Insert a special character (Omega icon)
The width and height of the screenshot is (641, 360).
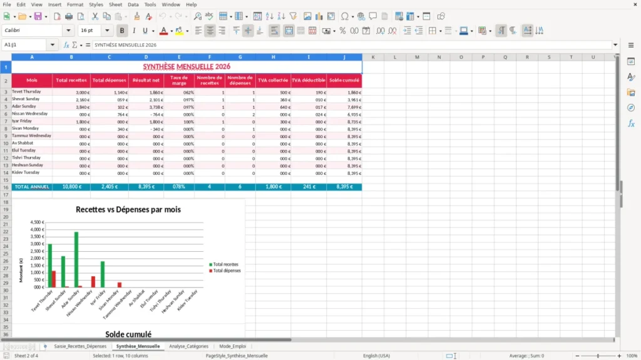pos(345,16)
